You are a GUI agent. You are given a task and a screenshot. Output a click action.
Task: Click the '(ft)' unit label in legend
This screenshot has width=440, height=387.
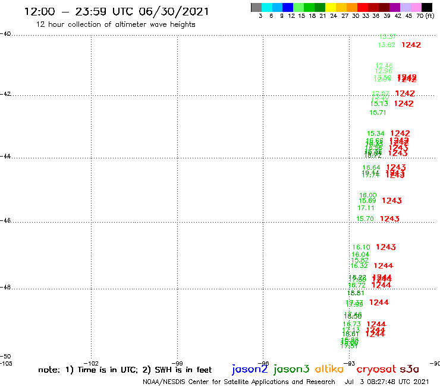(430, 16)
